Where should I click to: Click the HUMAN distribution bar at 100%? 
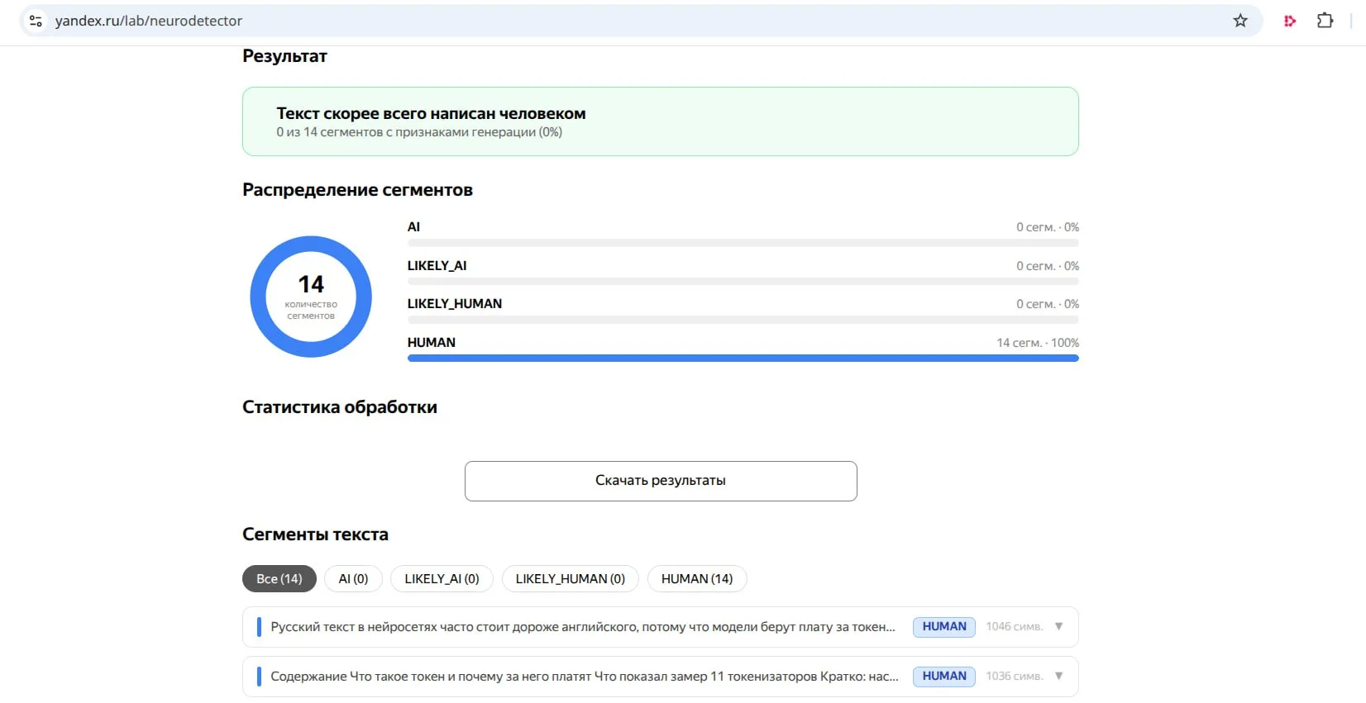[x=743, y=359]
